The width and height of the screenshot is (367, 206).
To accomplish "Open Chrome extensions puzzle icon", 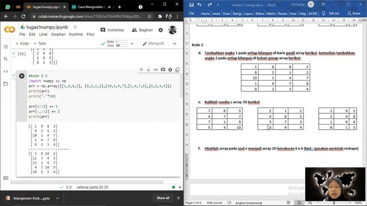I will click(160, 17).
